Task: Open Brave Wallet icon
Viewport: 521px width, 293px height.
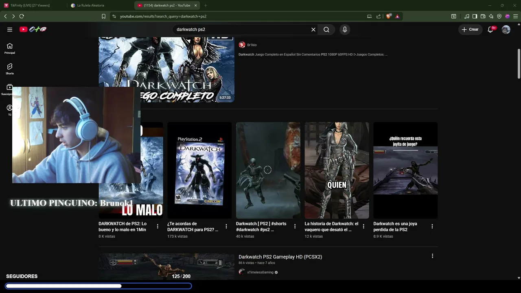Action: tap(483, 16)
